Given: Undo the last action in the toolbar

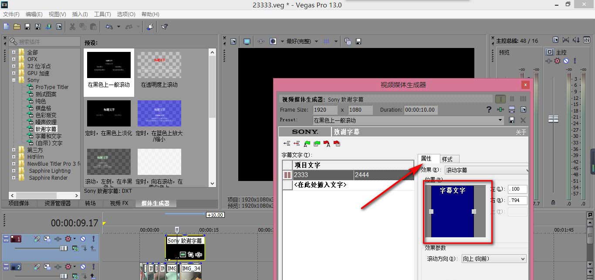Looking at the screenshot, I should pos(109,27).
